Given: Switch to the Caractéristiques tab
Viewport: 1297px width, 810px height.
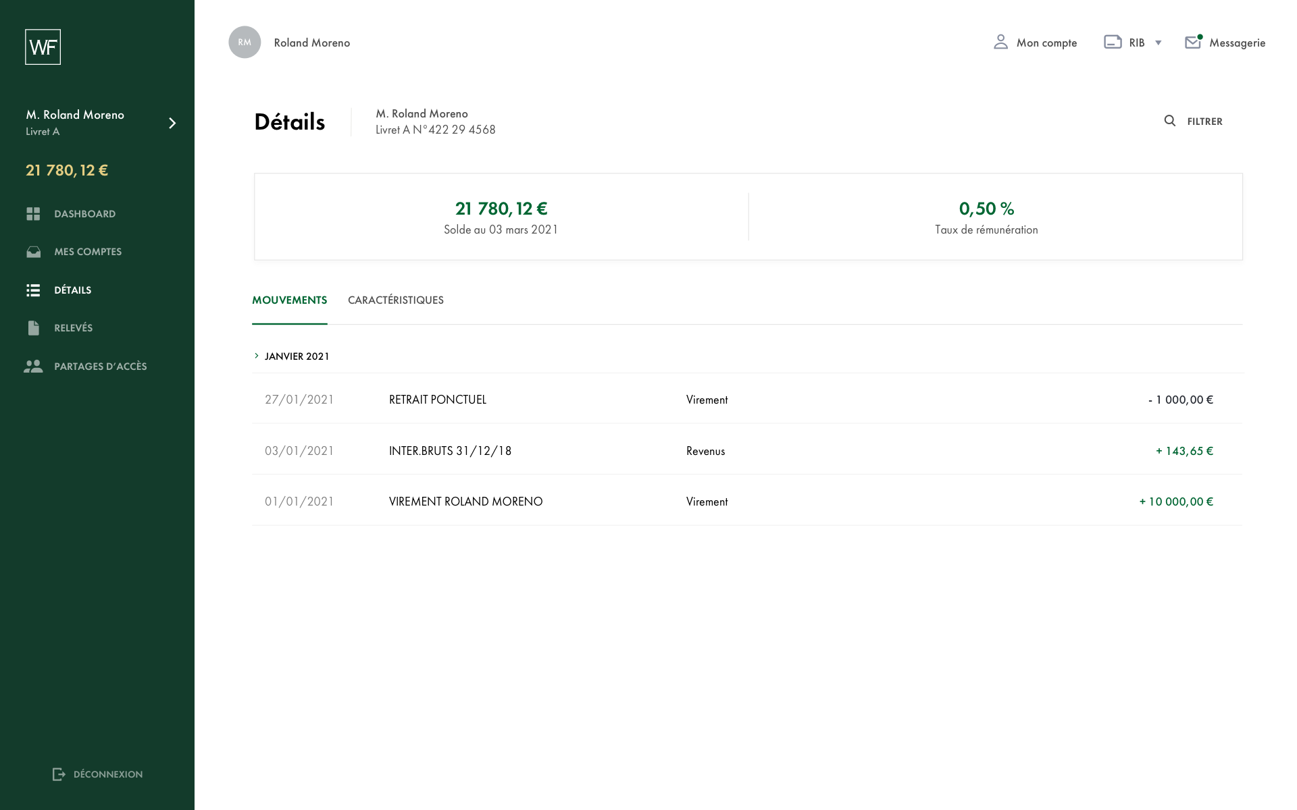Looking at the screenshot, I should tap(395, 300).
